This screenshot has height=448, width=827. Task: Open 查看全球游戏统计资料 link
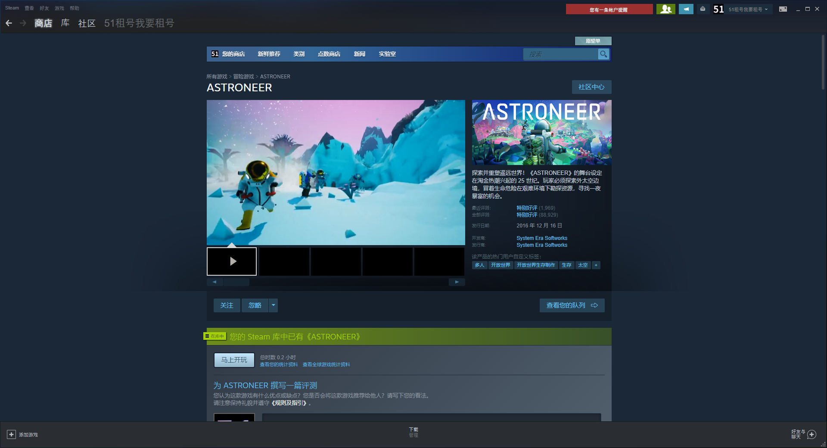point(326,365)
